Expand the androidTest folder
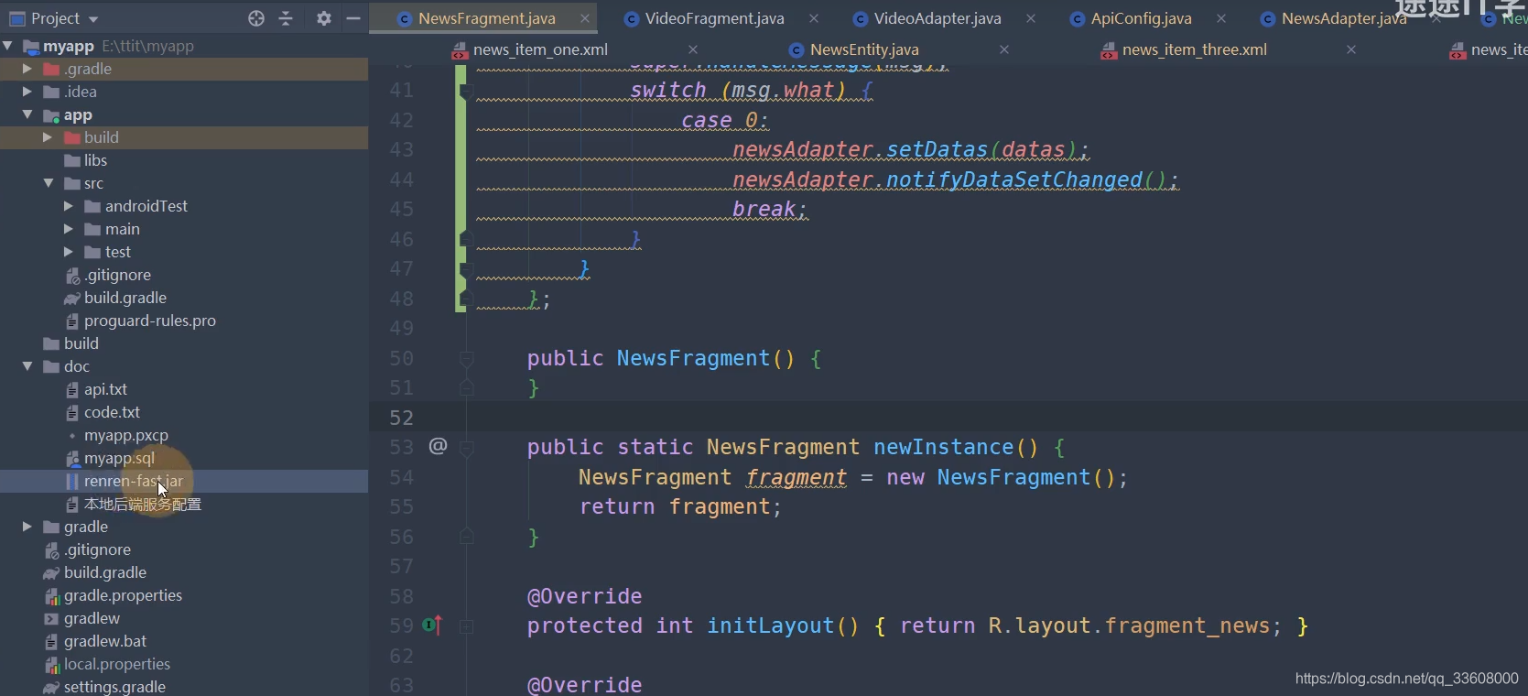This screenshot has width=1528, height=696. point(68,206)
